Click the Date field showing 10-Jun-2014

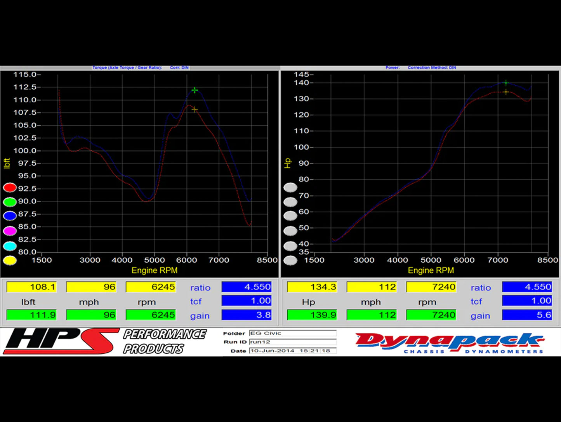(x=293, y=351)
